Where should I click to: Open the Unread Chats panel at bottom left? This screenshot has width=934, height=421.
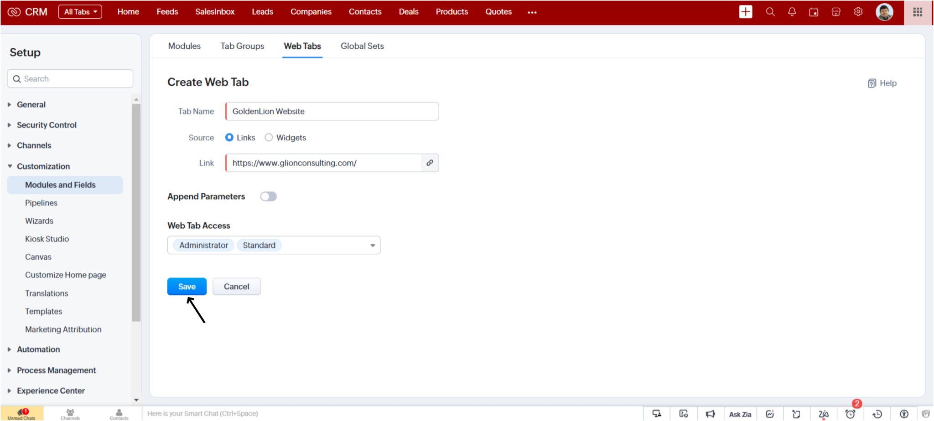tap(21, 413)
